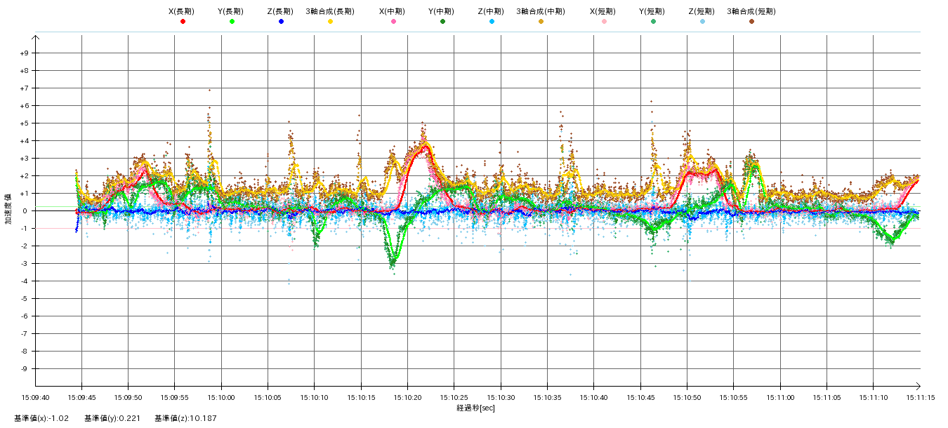Click the 15:11:15 time axis label

[x=919, y=397]
